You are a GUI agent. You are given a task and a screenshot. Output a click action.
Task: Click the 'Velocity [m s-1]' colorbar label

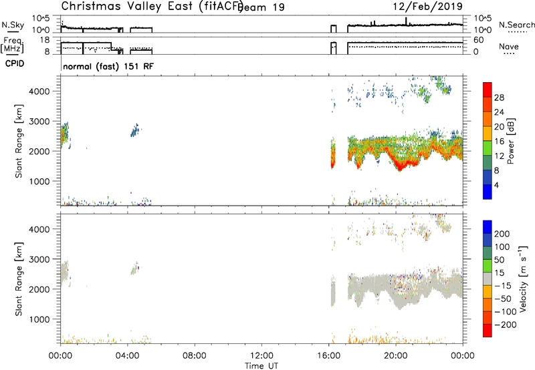pyautogui.click(x=523, y=279)
